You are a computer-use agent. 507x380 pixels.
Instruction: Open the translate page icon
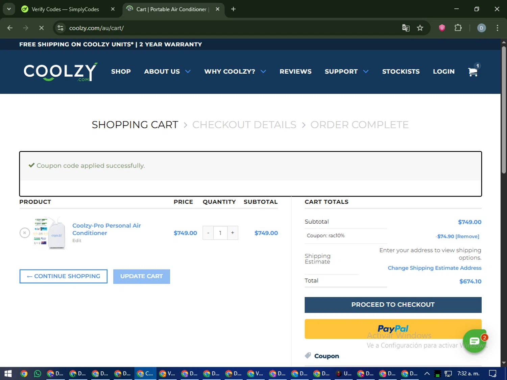click(406, 28)
